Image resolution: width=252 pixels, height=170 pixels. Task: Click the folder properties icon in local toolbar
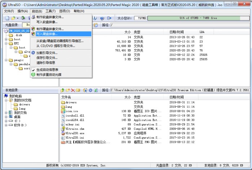[x=78, y=90]
